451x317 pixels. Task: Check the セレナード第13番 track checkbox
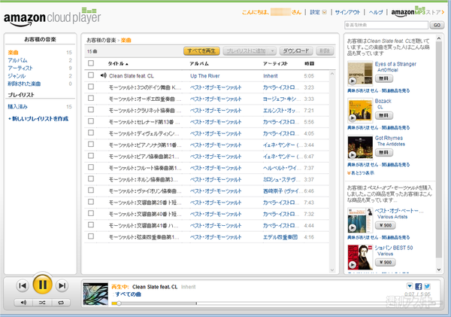[91, 121]
